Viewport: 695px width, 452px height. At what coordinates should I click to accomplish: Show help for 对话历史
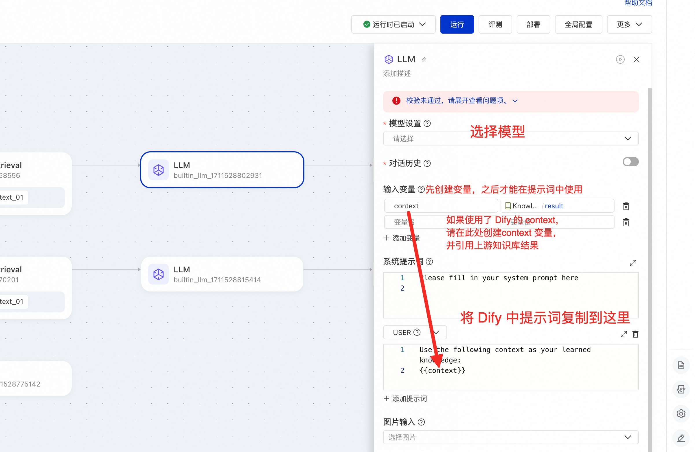tap(427, 163)
